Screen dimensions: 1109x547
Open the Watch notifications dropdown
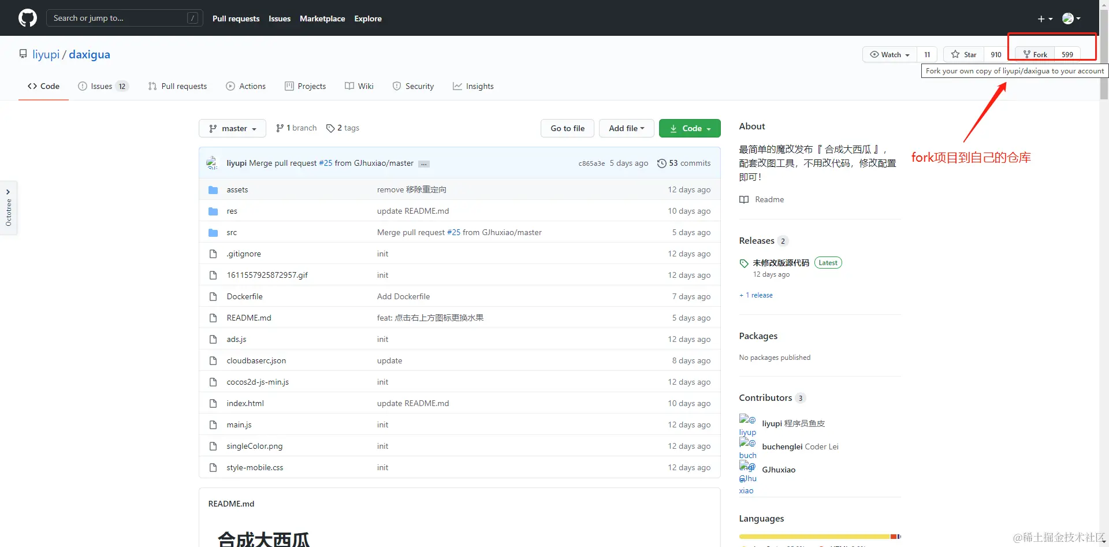[x=890, y=54]
